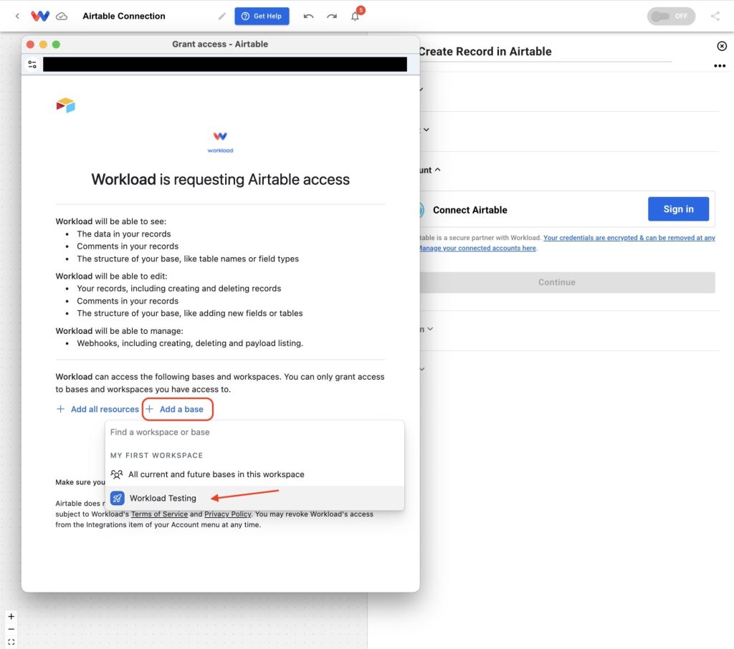
Task: Close the Create Record in Airtable panel
Action: tap(722, 46)
